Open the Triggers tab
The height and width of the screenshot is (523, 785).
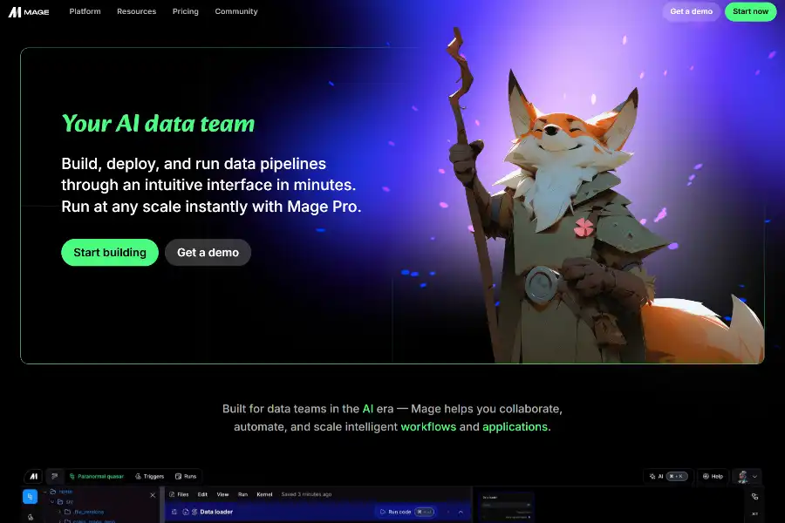tap(150, 476)
